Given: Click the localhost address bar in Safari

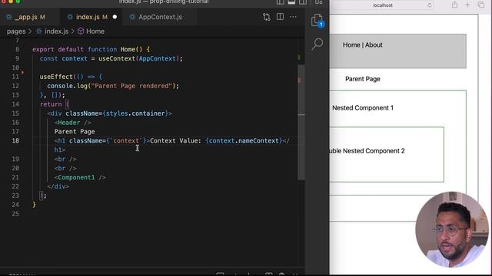Looking at the screenshot, I should pyautogui.click(x=383, y=5).
